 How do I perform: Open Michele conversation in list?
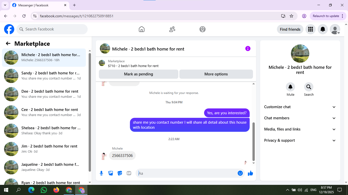point(44,58)
